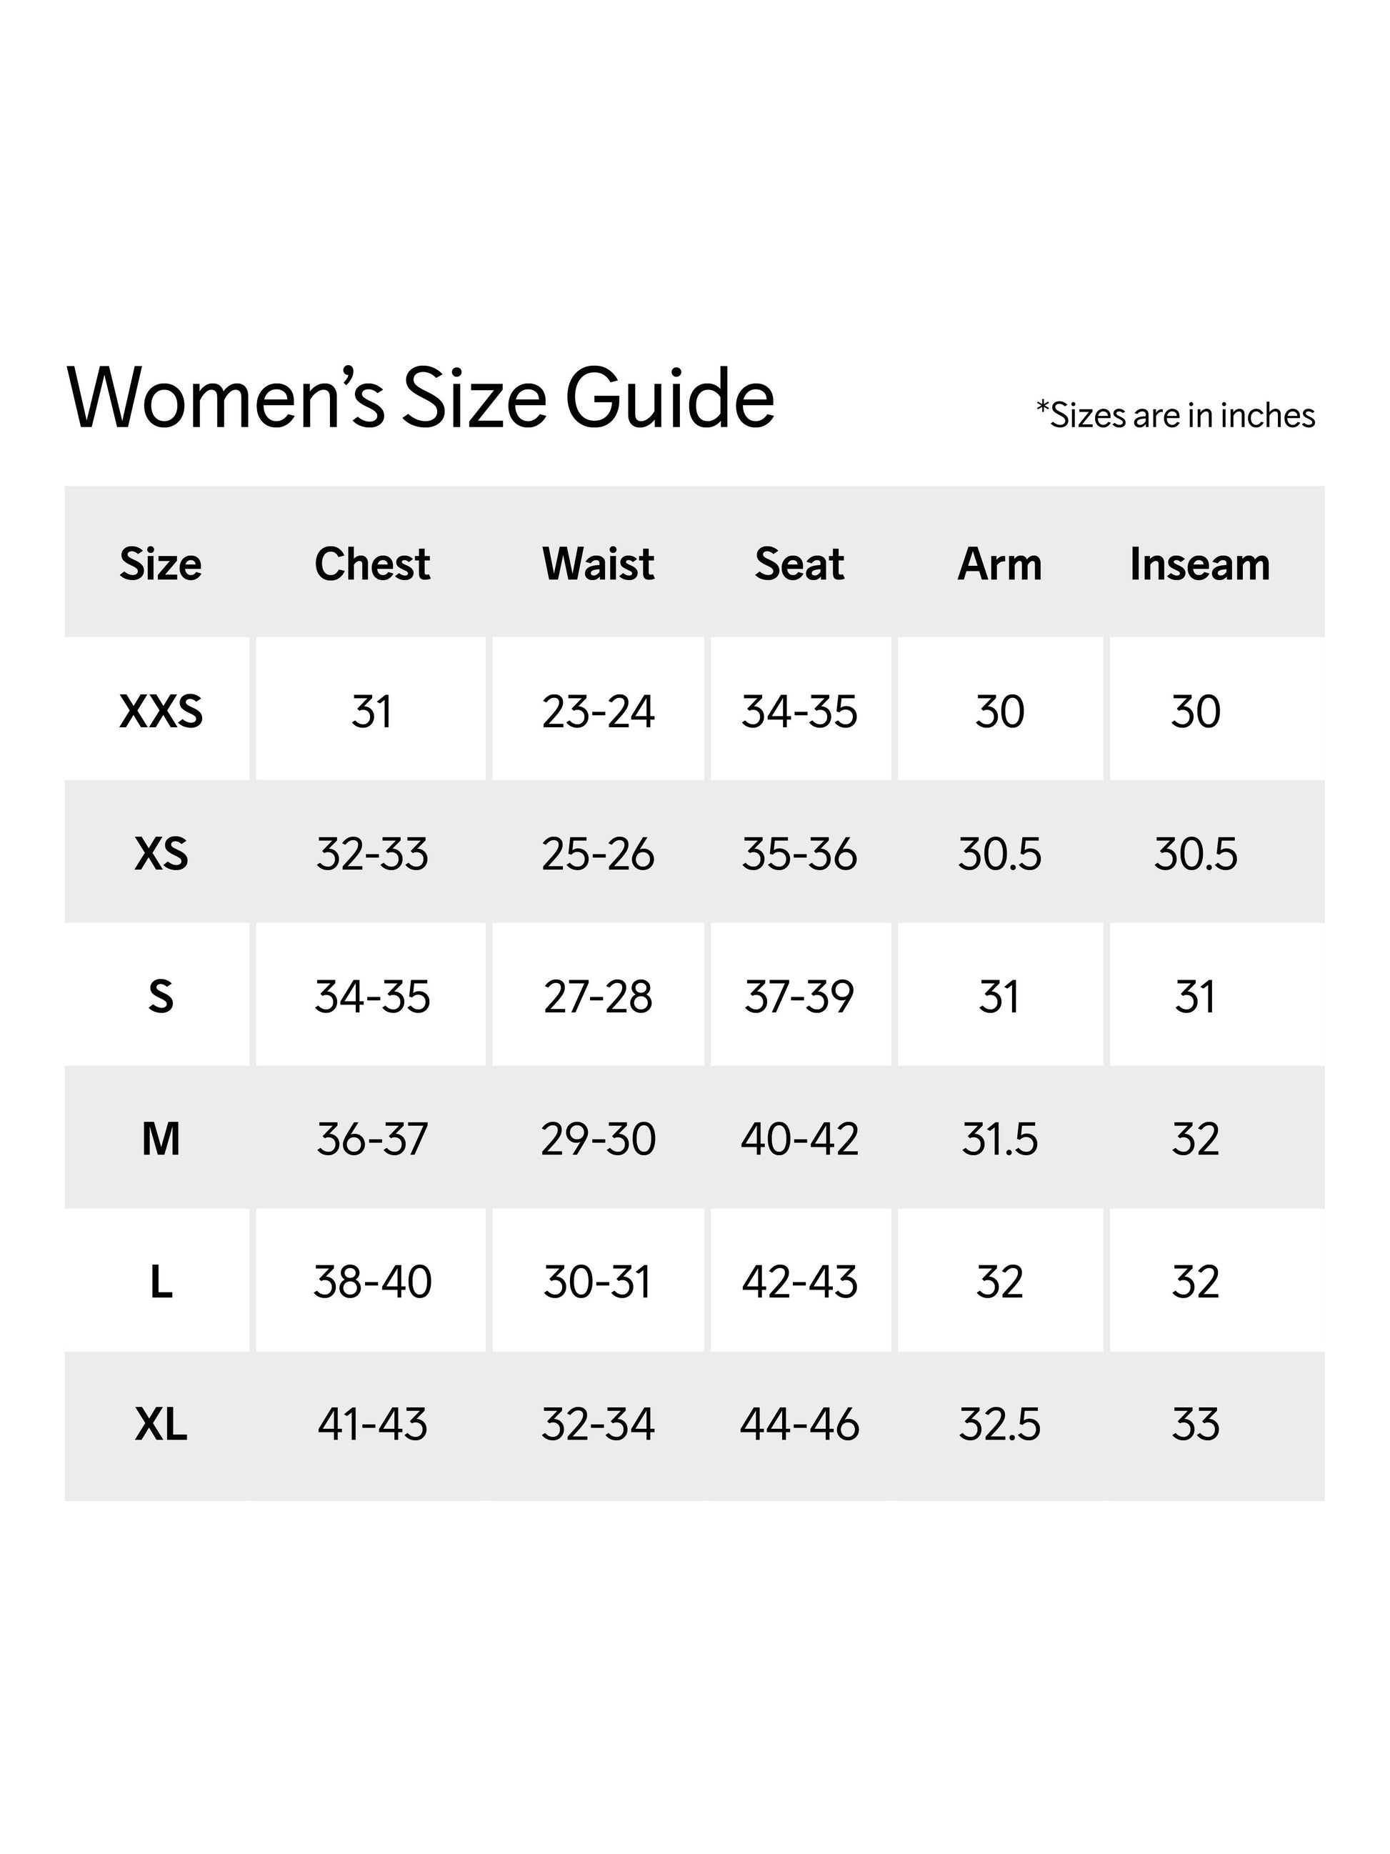
Task: Select the 37-39 seat cell
Action: 799,997
